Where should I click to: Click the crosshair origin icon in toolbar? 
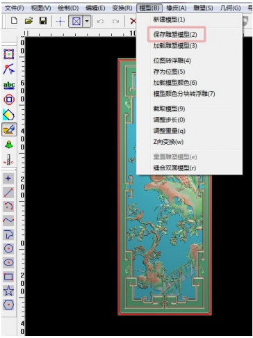60,22
